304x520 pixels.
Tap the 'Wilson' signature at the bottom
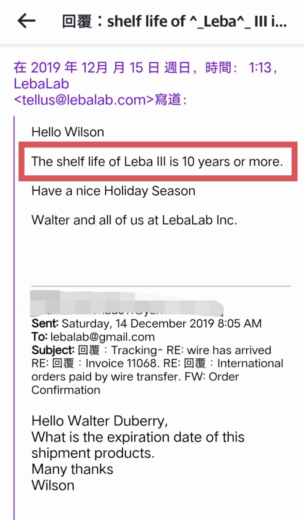[x=53, y=485]
